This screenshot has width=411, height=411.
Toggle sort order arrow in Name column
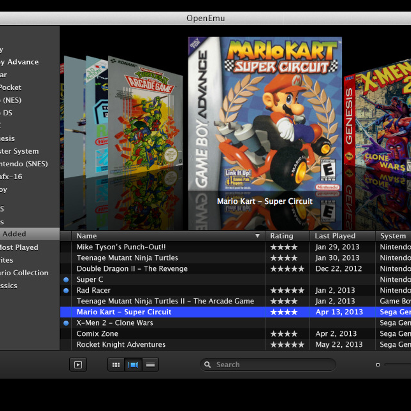[x=257, y=236]
